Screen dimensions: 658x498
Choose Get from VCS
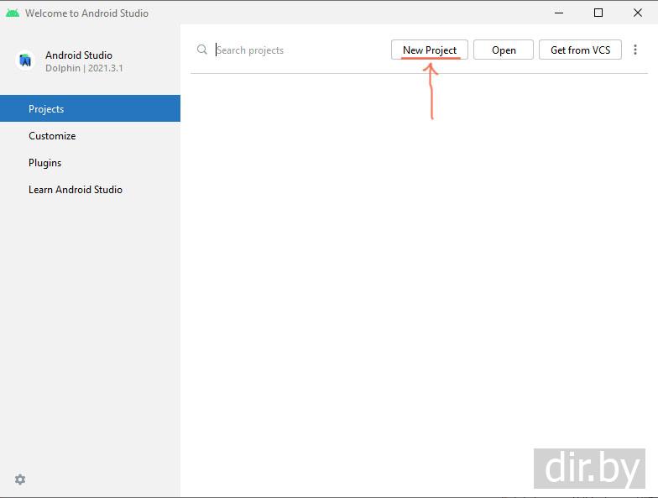580,50
